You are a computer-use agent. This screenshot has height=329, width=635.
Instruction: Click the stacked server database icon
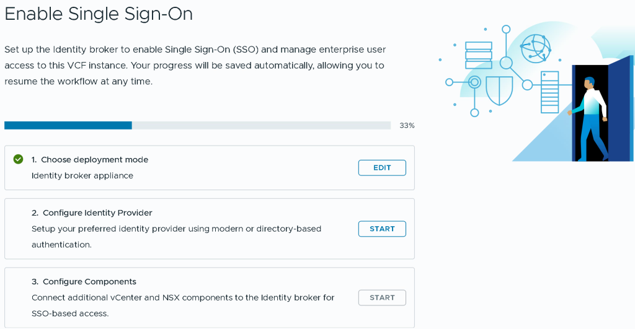[479, 55]
